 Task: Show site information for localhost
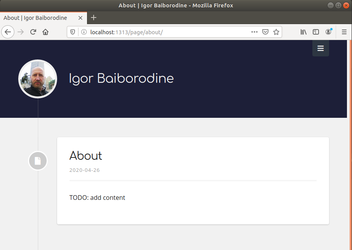coord(84,32)
